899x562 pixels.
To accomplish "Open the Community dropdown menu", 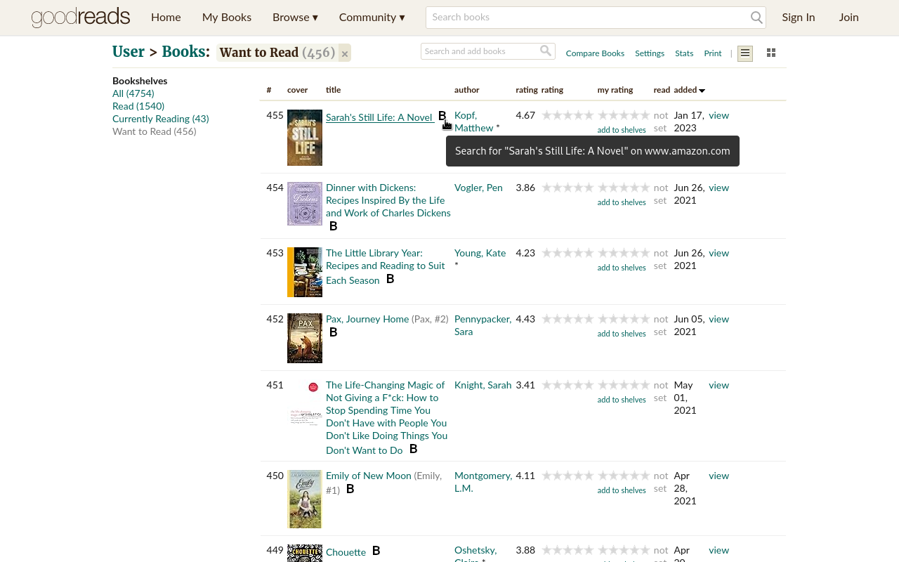I will 372,17.
